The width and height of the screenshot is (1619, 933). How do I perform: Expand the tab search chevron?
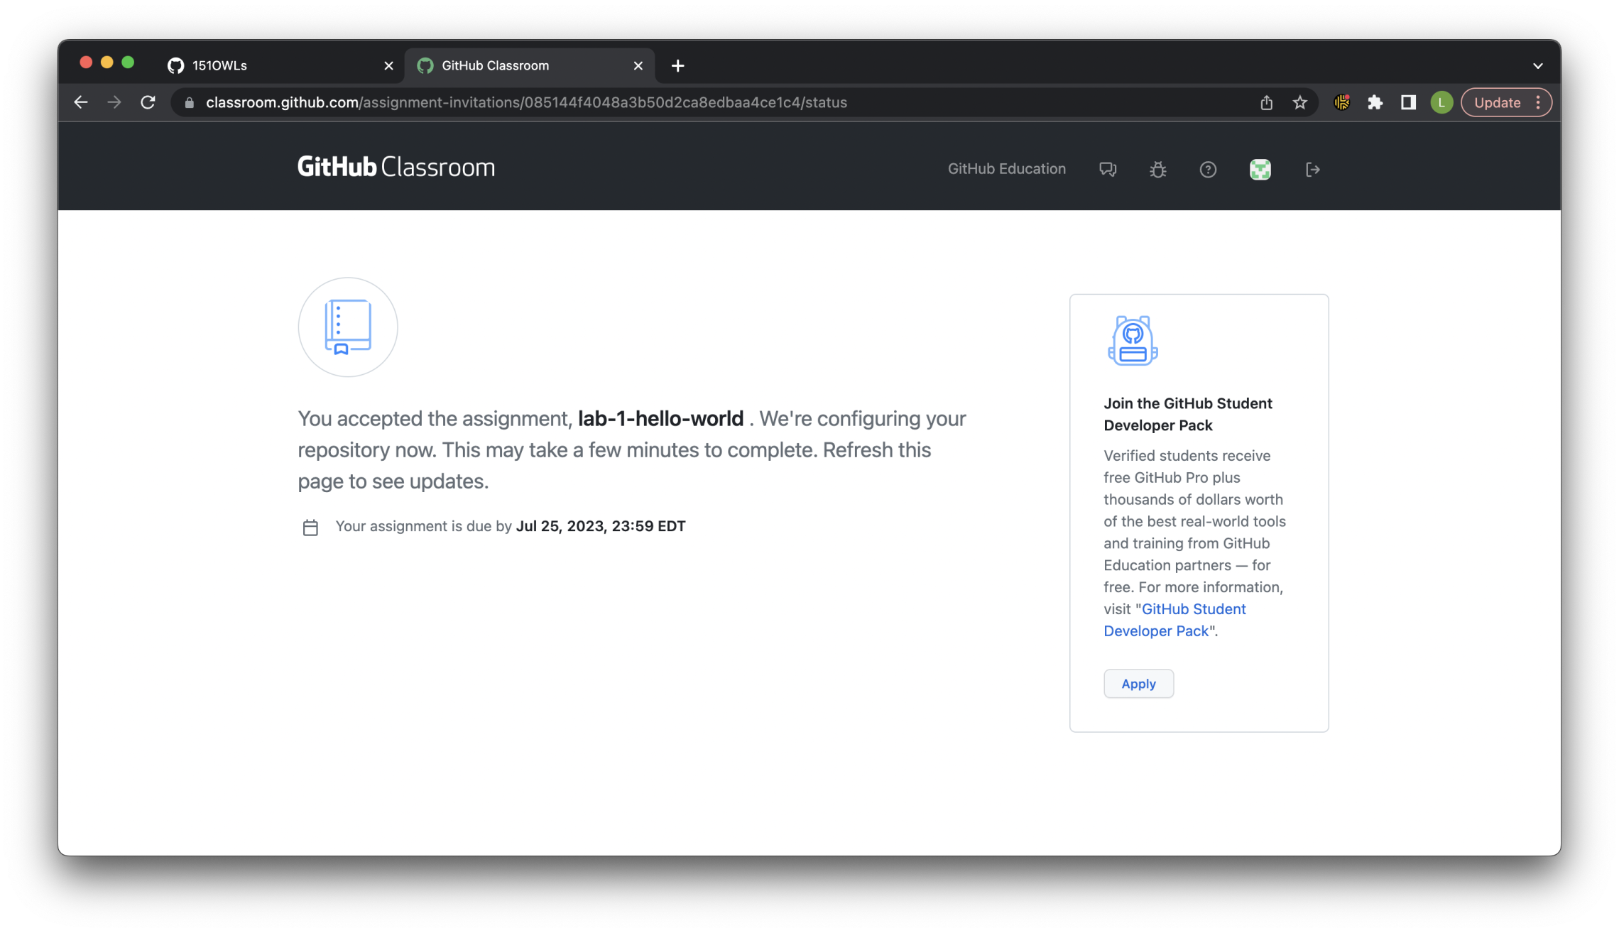click(x=1537, y=66)
